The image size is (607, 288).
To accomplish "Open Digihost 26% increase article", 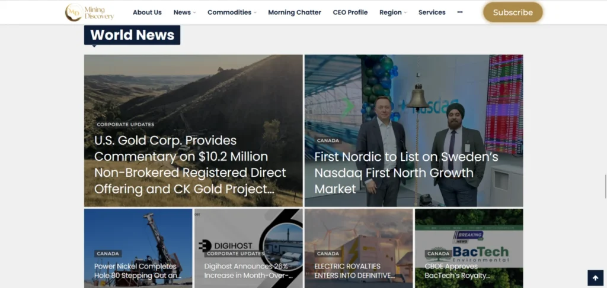I will coord(248,271).
